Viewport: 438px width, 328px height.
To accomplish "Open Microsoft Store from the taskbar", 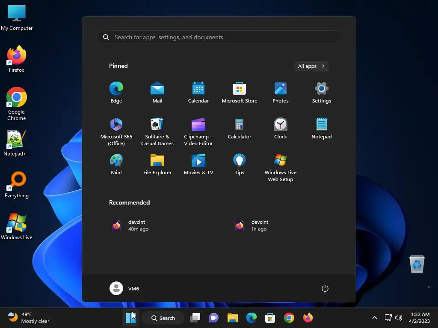I will tap(270, 318).
